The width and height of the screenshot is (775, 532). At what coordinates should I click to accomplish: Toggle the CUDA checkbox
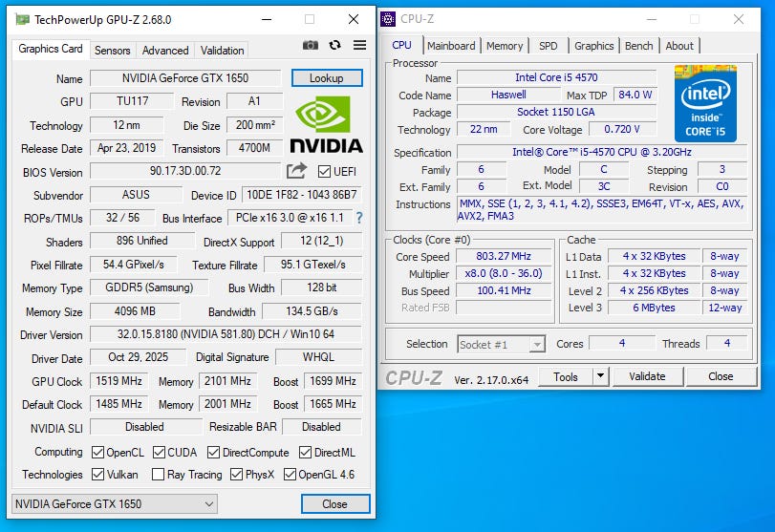click(160, 452)
